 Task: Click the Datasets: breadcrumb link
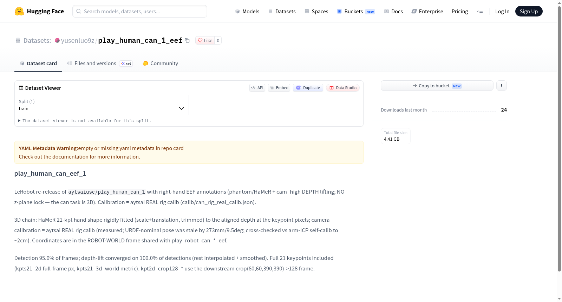pyautogui.click(x=37, y=41)
